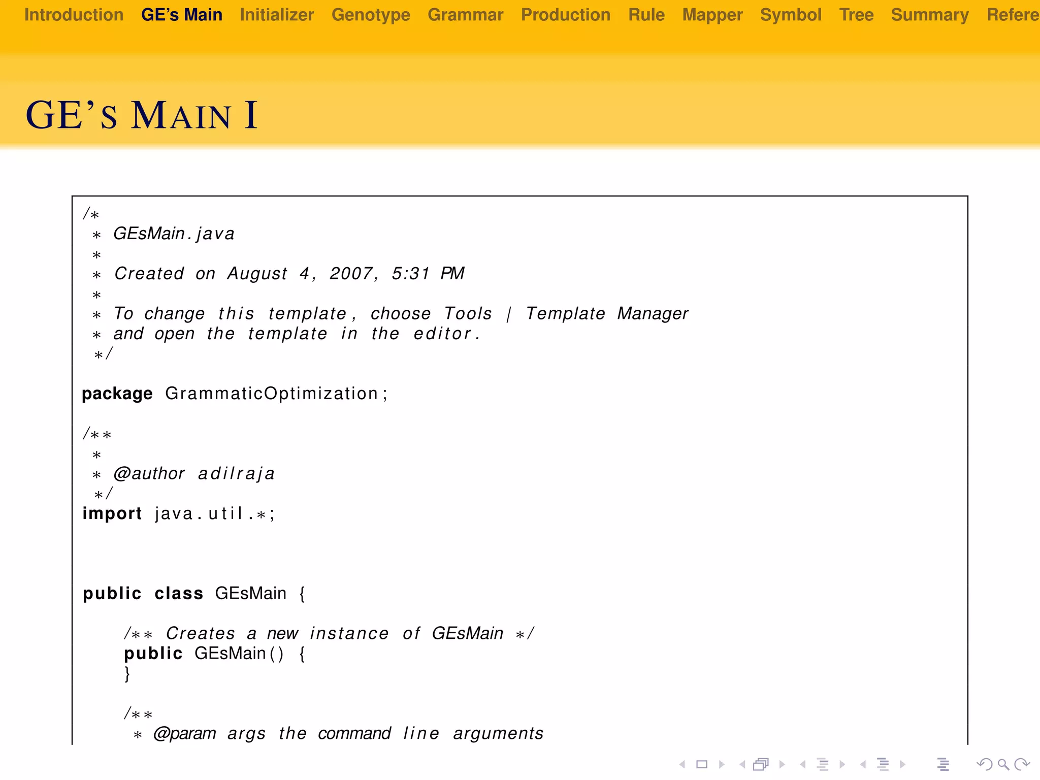Viewport: 1040px width, 780px height.
Task: Click the presentation outline icon
Action: pos(943,764)
